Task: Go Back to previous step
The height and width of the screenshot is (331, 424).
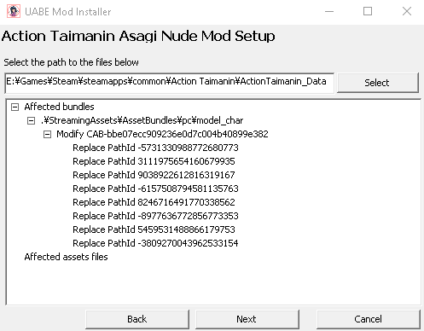Action: click(x=137, y=319)
